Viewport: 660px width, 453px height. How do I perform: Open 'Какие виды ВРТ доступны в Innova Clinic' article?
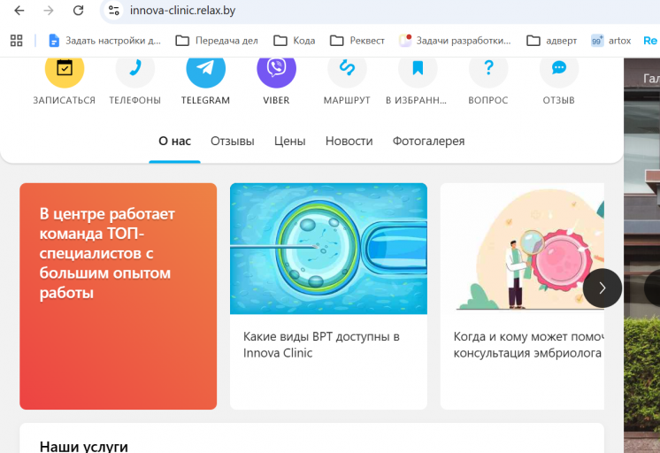(x=321, y=344)
